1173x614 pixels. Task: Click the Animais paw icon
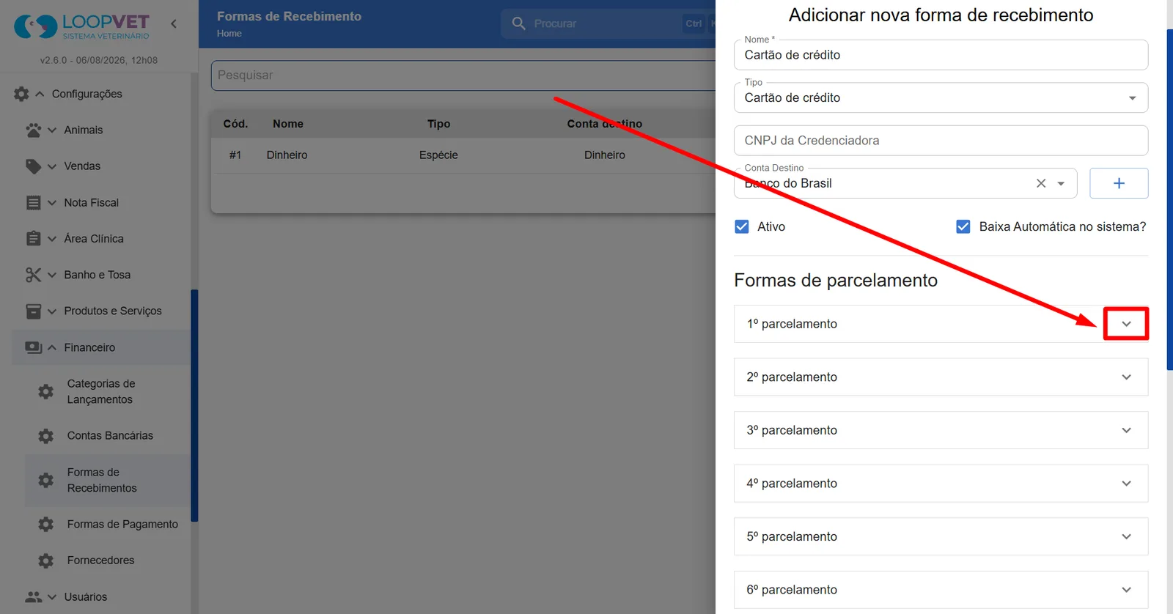pyautogui.click(x=34, y=130)
